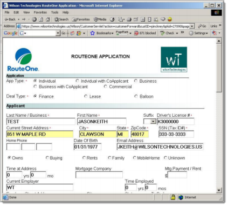
Task: Click the Forward arrow button
Action: (x=24, y=19)
